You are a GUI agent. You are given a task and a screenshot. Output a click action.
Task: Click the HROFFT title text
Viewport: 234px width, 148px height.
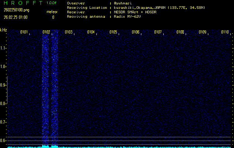point(22,3)
